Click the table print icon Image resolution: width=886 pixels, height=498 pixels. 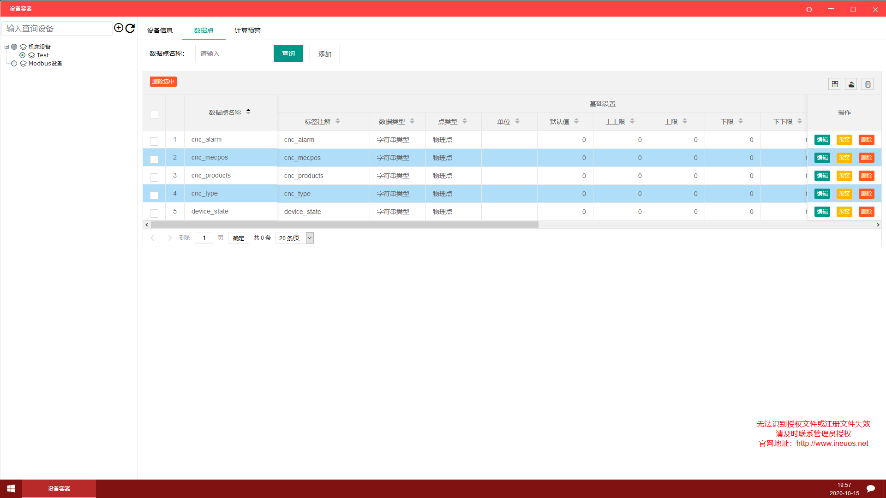pyautogui.click(x=868, y=84)
